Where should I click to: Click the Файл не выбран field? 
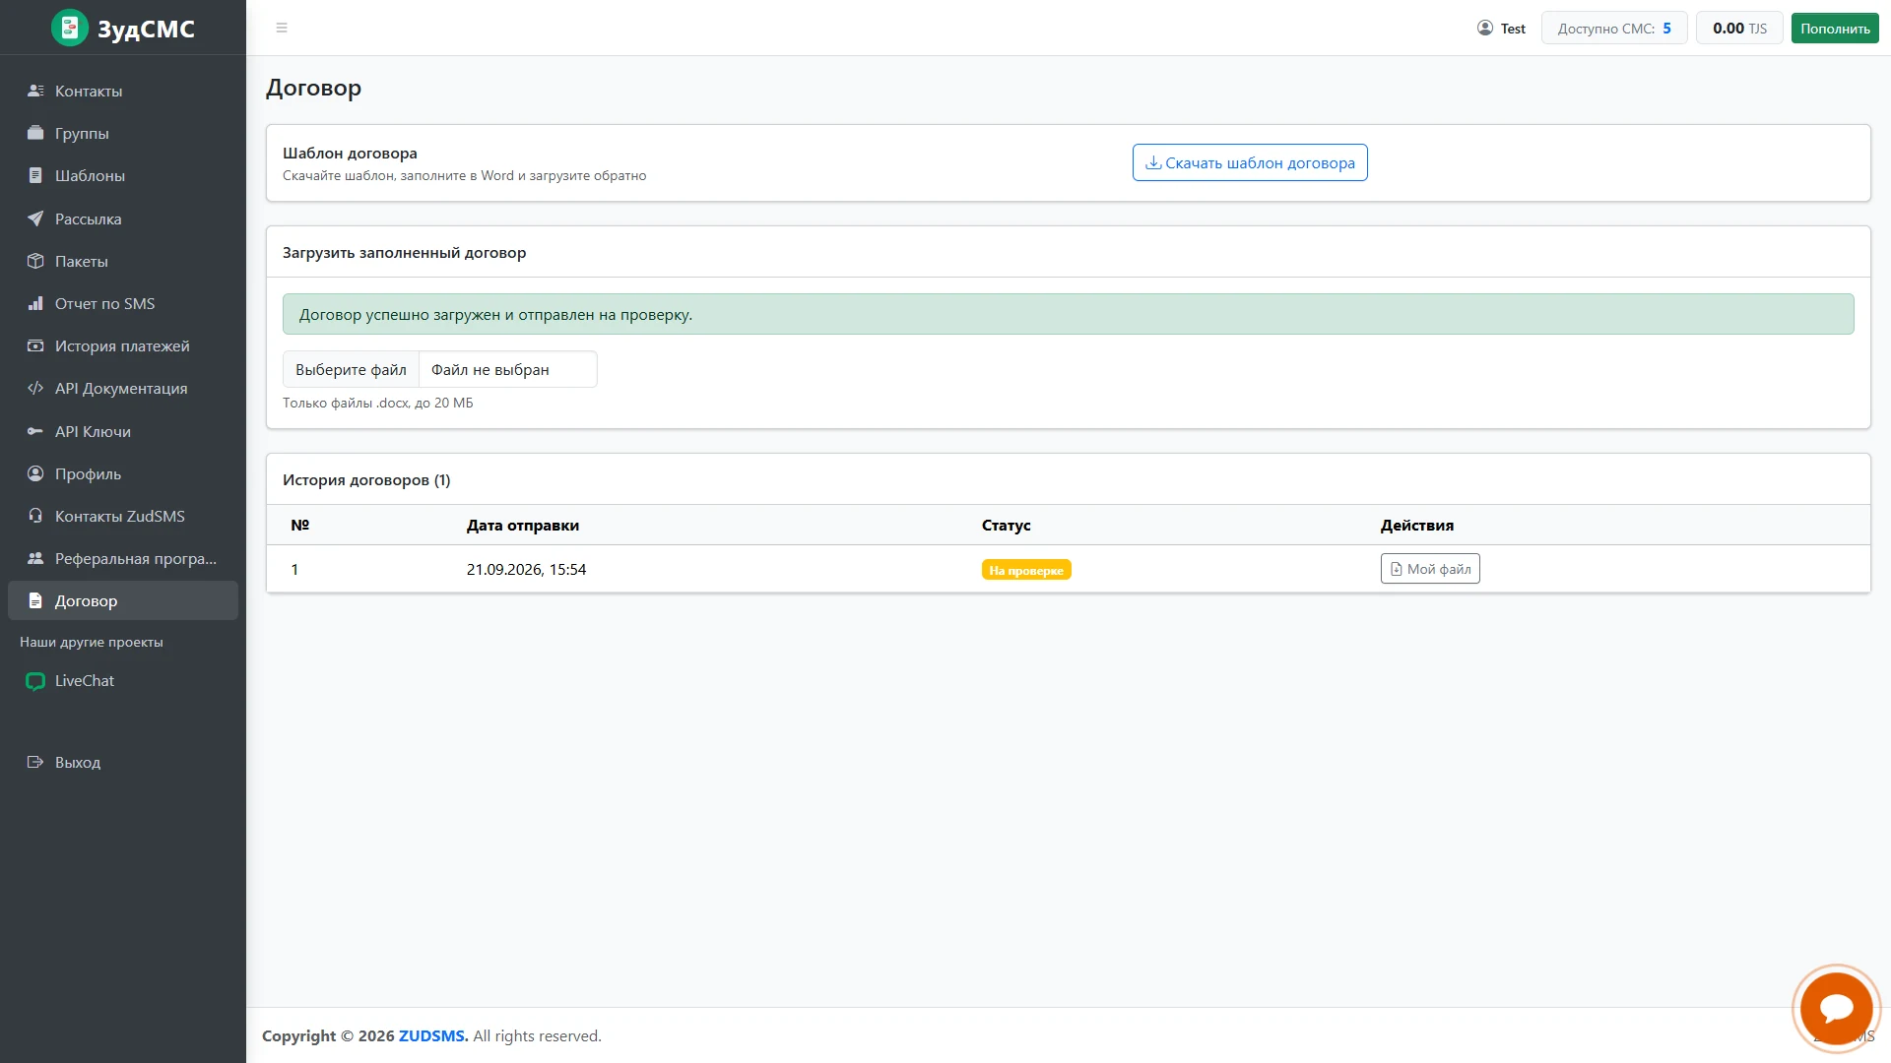coord(508,369)
